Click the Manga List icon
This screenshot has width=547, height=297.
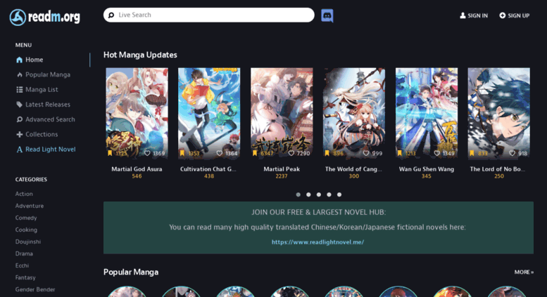[x=20, y=90]
